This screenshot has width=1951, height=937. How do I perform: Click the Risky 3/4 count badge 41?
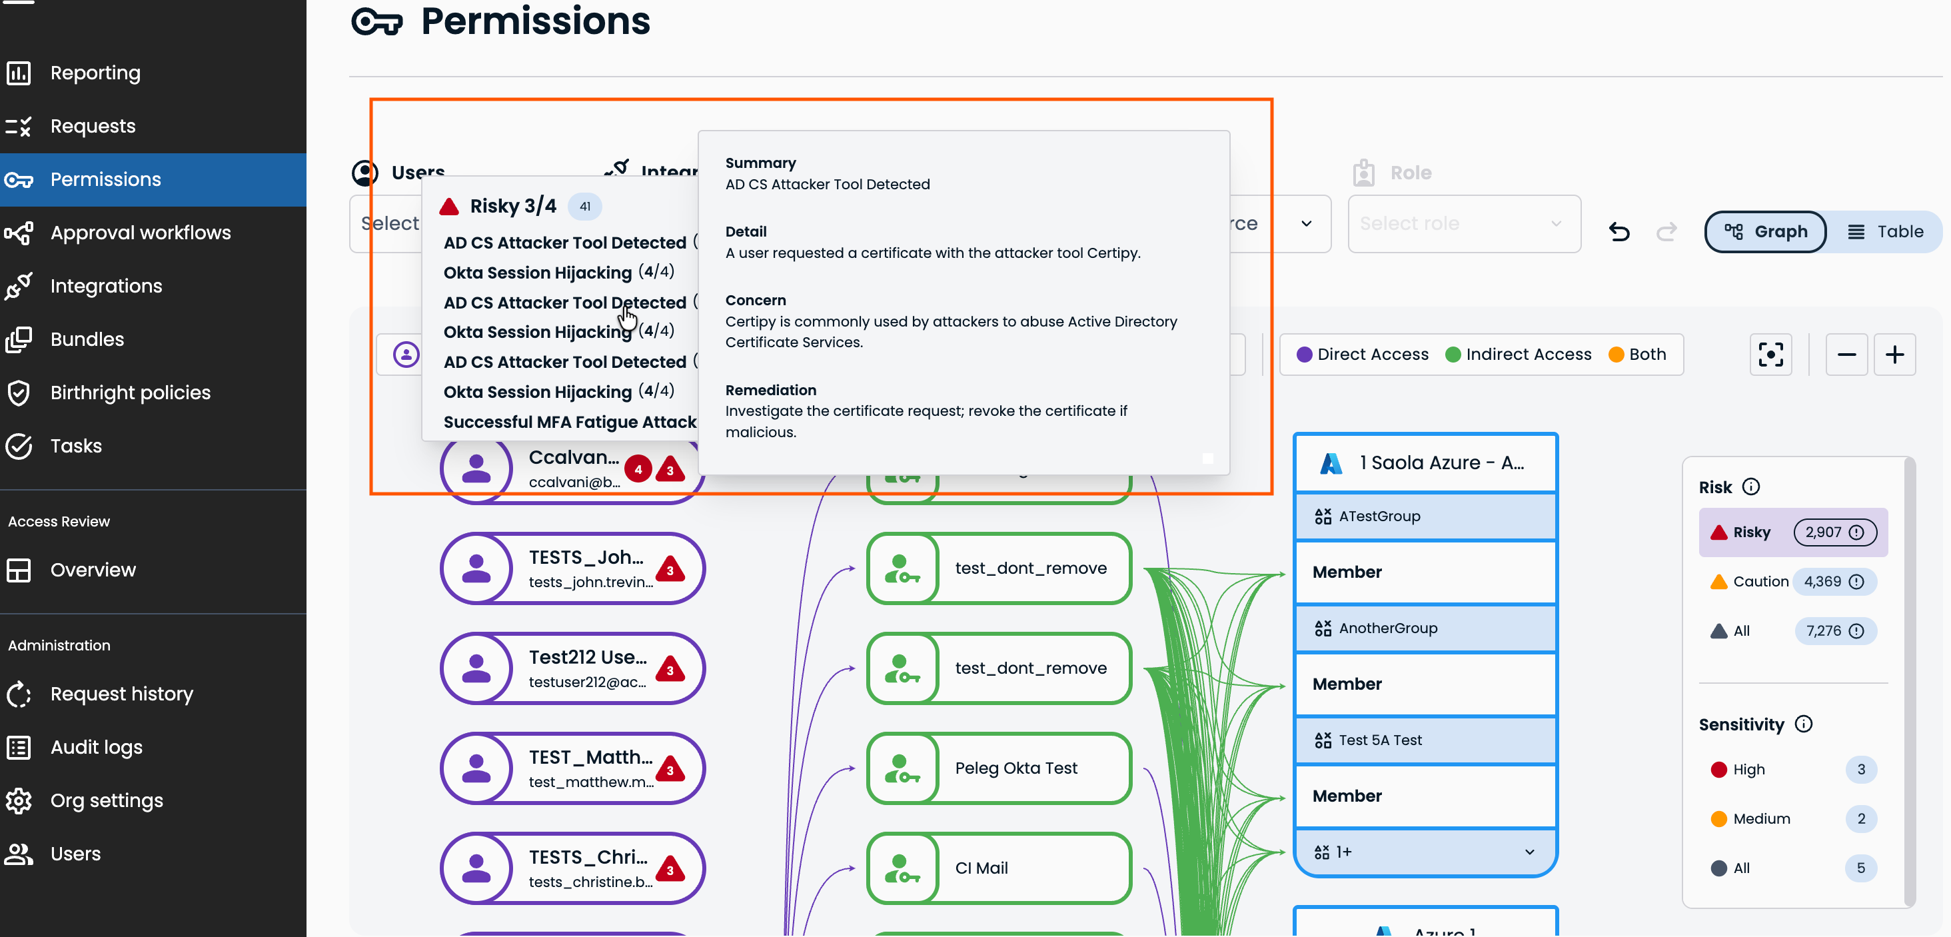(584, 206)
